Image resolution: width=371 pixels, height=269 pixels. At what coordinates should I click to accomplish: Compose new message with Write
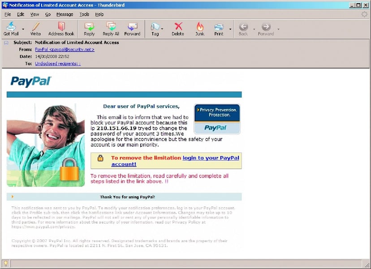[35, 29]
